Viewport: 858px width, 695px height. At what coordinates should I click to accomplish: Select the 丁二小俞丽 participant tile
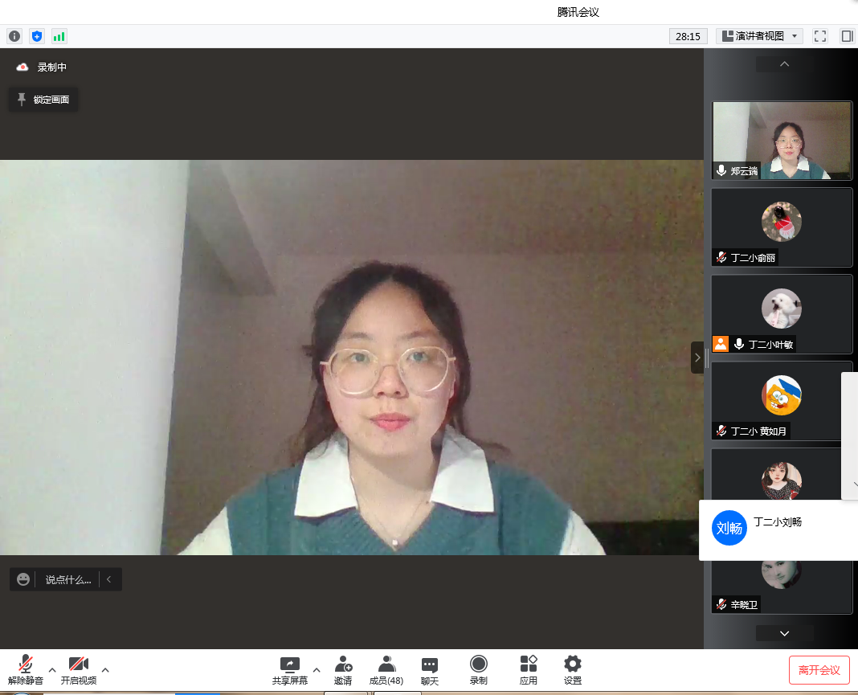[782, 227]
